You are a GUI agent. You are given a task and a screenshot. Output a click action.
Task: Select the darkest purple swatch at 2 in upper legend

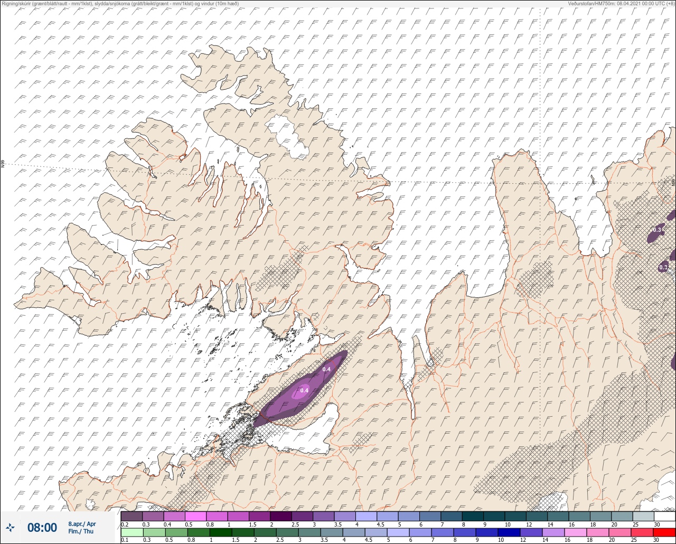click(281, 516)
